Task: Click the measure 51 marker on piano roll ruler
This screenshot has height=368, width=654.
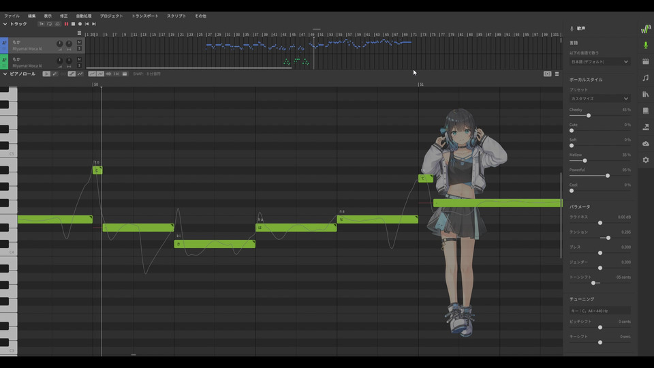Action: point(421,85)
